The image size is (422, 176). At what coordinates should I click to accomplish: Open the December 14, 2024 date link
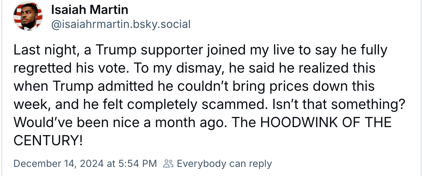pos(58,163)
